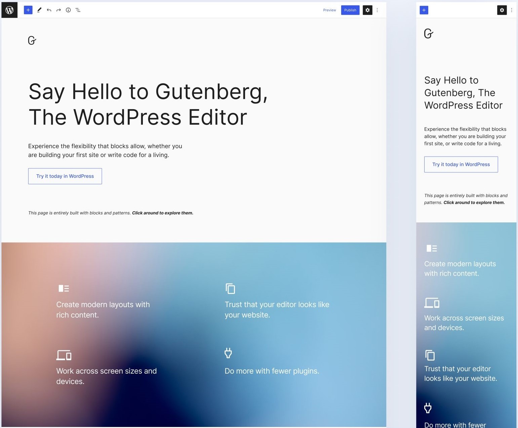
Task: Click the WordPress logo menu
Action: click(x=9, y=10)
